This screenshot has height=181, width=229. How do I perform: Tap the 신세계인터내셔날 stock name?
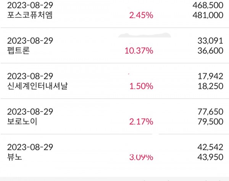34,86
